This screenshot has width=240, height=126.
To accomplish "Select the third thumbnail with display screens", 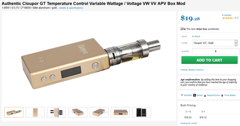I will 56,112.
